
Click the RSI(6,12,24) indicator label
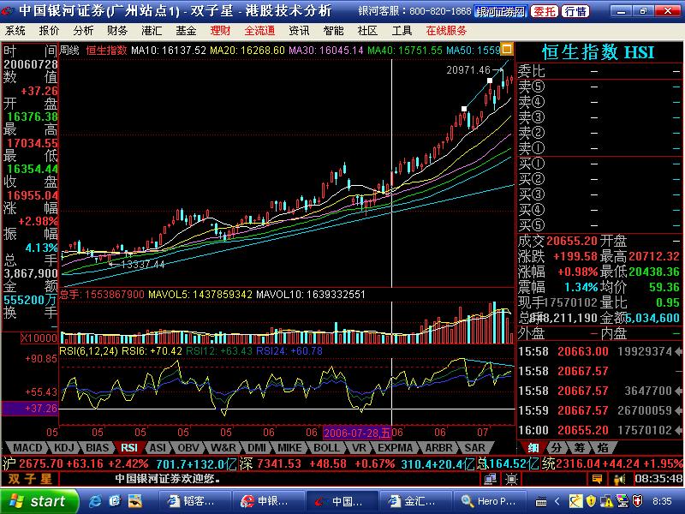pyautogui.click(x=89, y=351)
